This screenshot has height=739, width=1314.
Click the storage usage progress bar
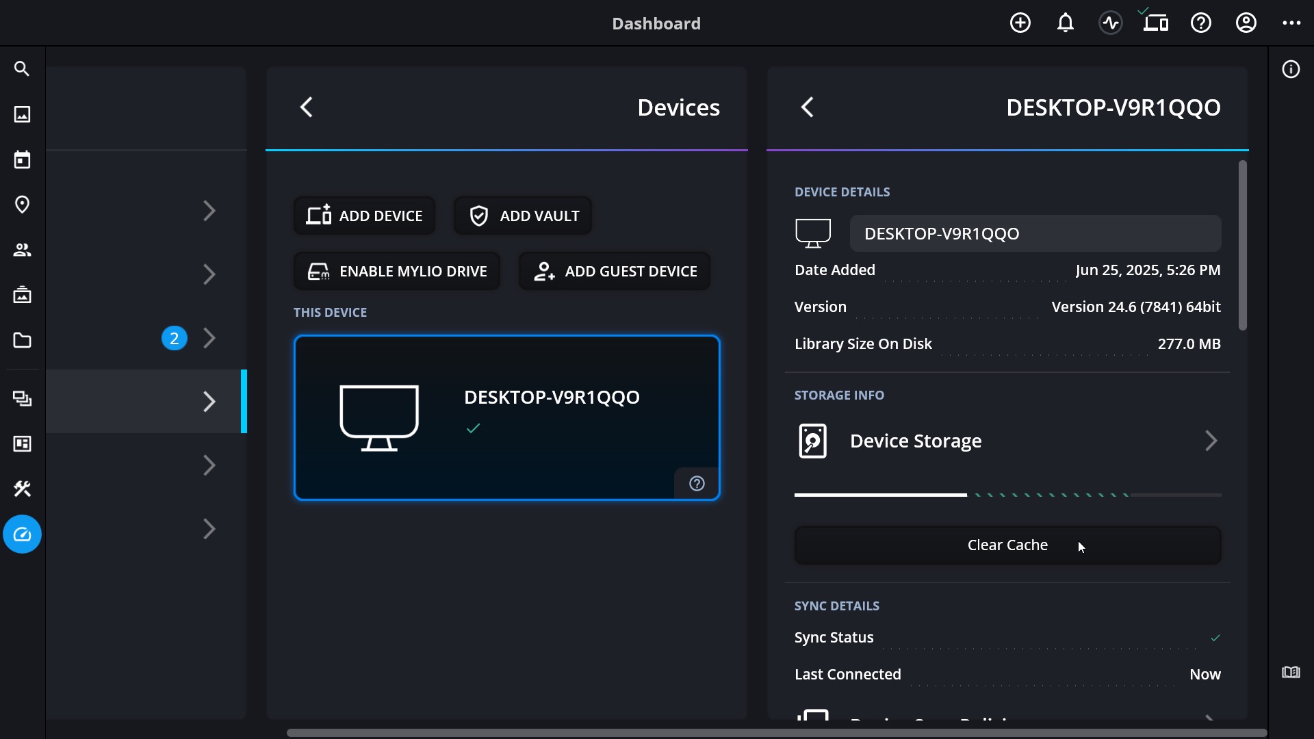(1007, 495)
